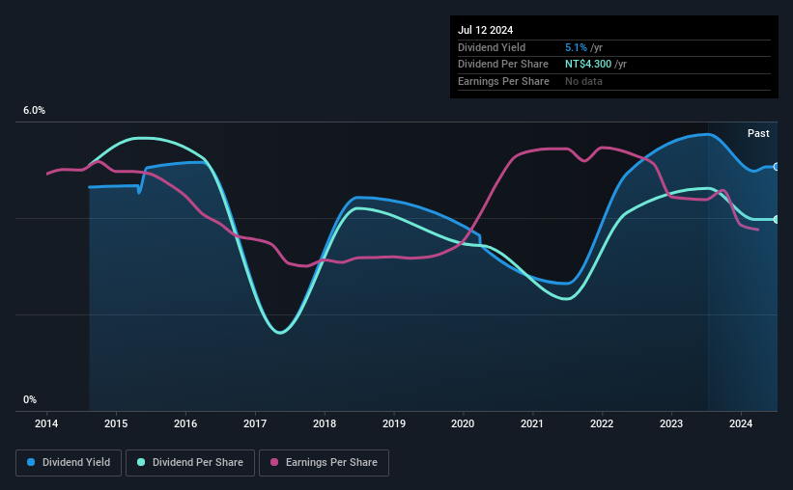The image size is (793, 490).
Task: Click the 6.0% y-axis label
Action: (34, 110)
